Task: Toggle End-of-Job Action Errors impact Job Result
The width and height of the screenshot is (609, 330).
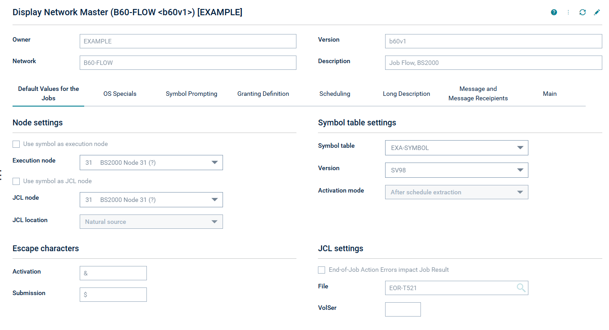Action: pos(322,270)
